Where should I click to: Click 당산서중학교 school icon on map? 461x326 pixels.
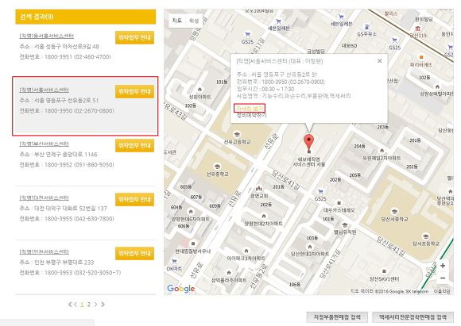pos(394,212)
